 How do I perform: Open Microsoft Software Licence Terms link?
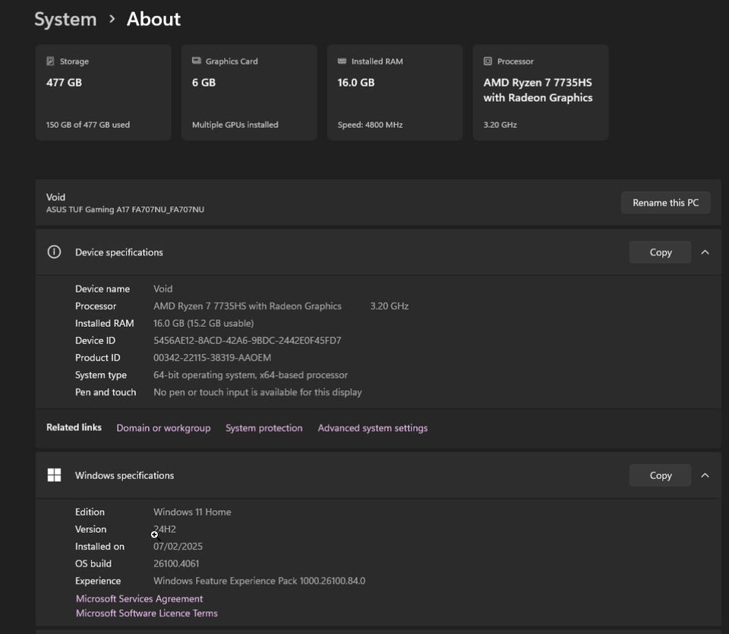pyautogui.click(x=147, y=613)
